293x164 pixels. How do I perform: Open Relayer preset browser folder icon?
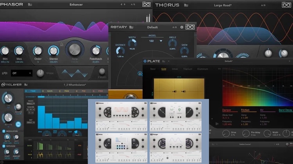26,85
